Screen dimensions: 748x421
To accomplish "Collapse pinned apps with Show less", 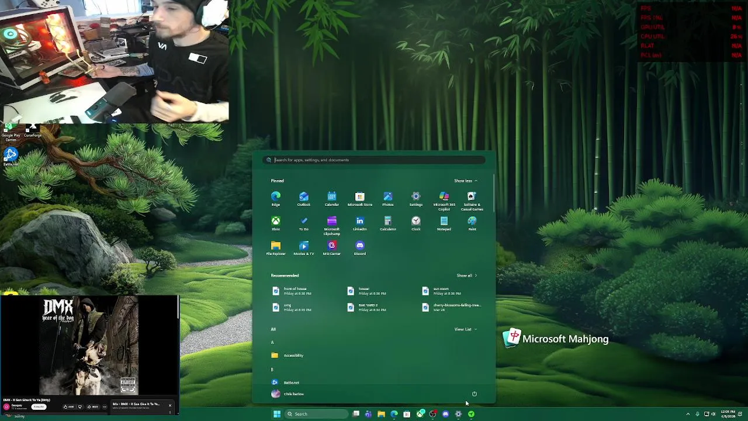I will 466,181.
